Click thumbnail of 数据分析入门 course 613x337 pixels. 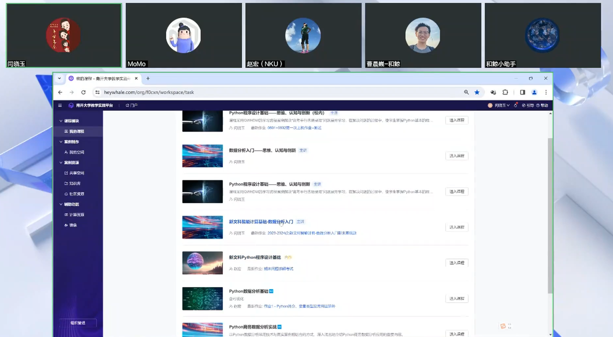point(203,156)
